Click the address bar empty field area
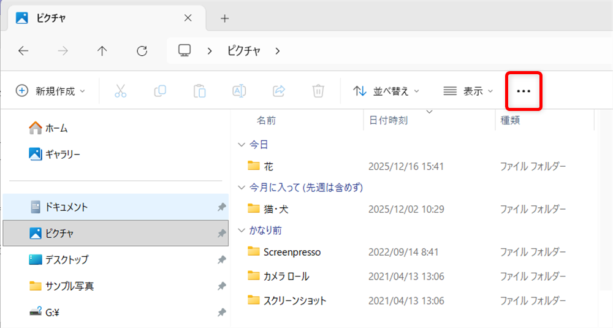The height and width of the screenshot is (328, 613). (446, 51)
